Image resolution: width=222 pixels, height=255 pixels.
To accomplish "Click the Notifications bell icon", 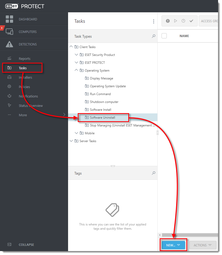I will (9, 96).
